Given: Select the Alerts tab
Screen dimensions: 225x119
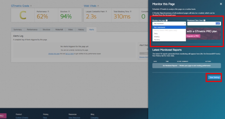Looking at the screenshot, I should tap(92, 30).
